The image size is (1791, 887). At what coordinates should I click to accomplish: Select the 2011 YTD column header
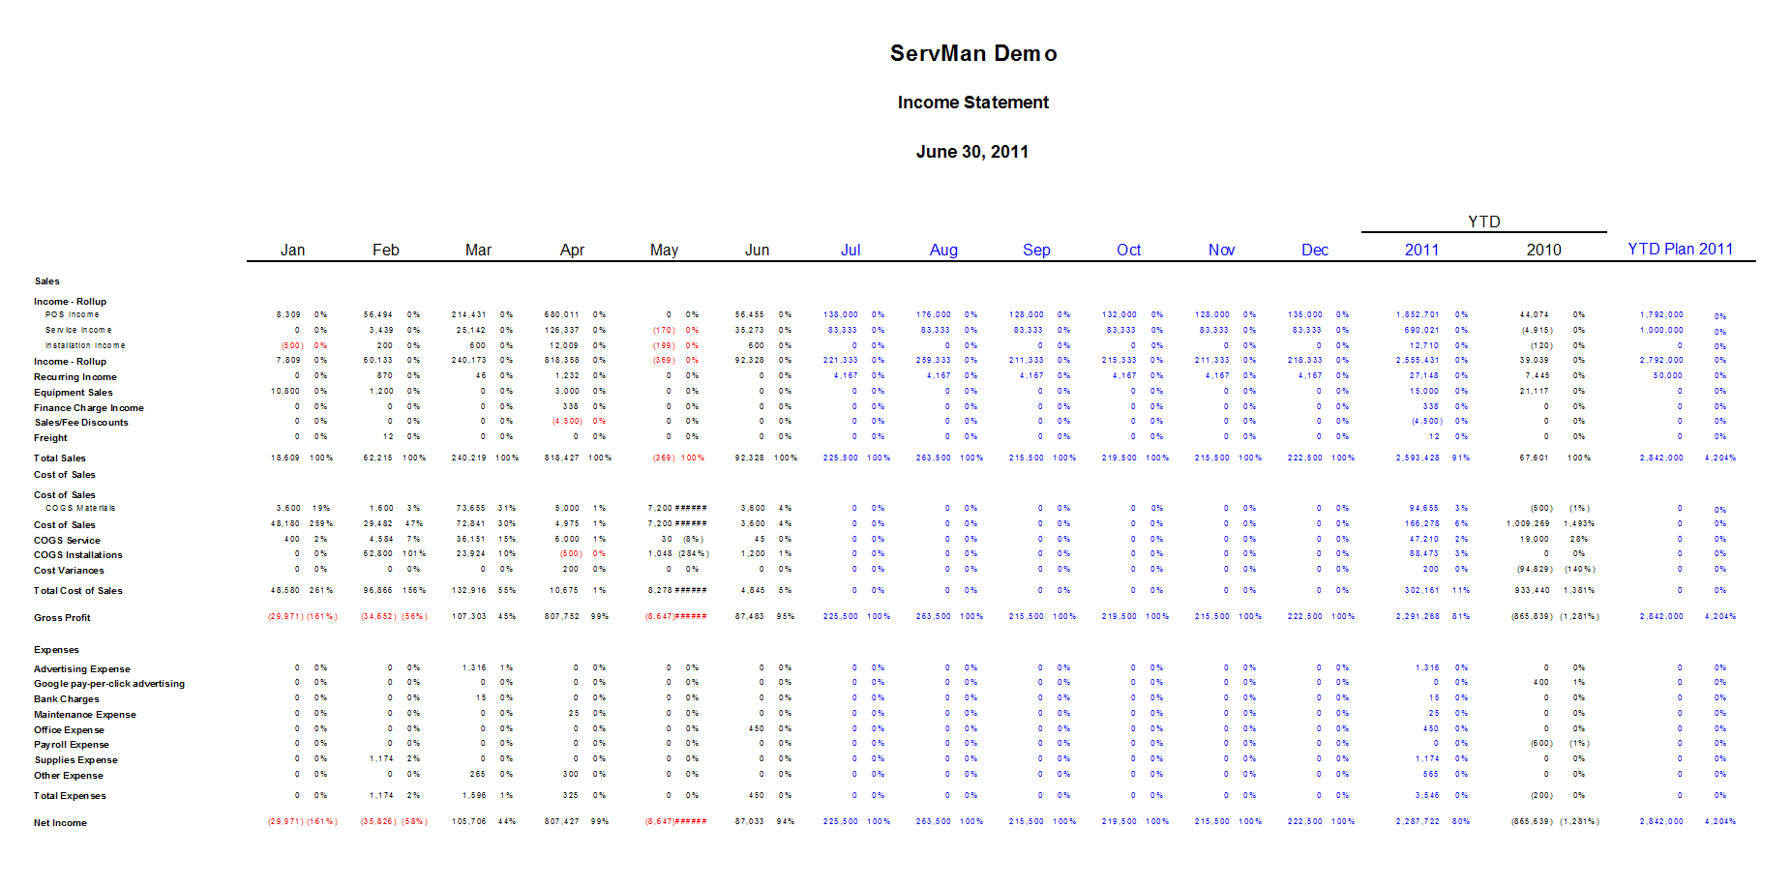(1421, 250)
